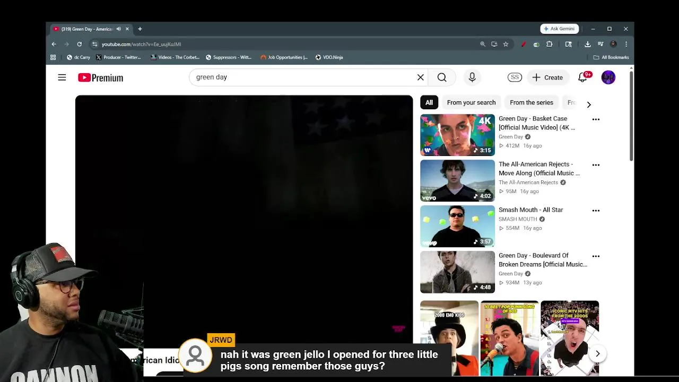Select From your search chip
Image resolution: width=679 pixels, height=382 pixels.
tap(471, 102)
